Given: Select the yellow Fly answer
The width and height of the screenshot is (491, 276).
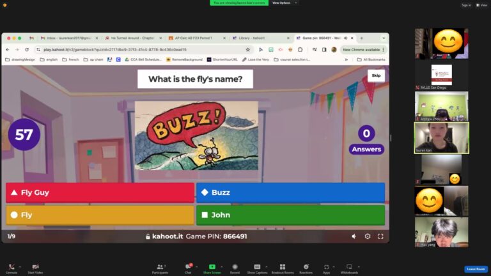Looking at the screenshot, I should [100, 215].
